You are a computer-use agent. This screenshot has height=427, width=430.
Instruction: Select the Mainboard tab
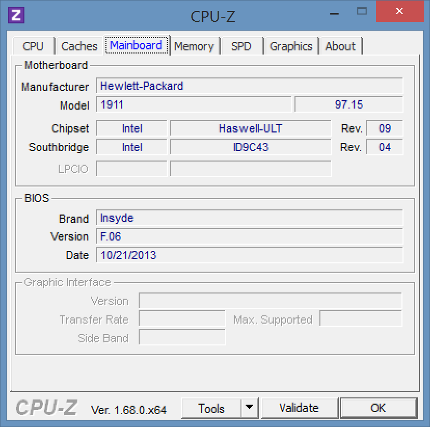tap(136, 45)
